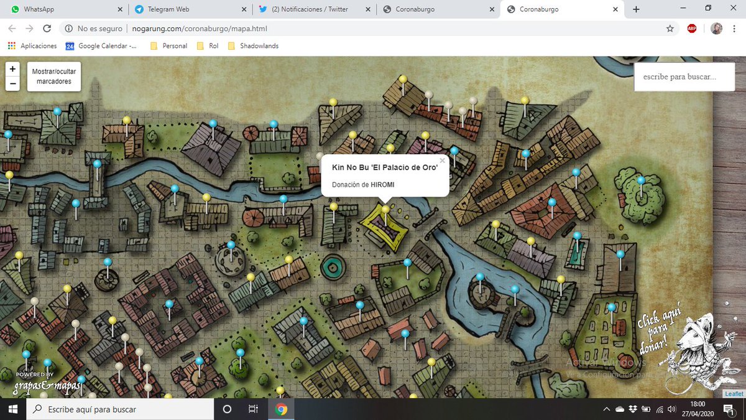Open a new browser tab
746x420 pixels.
(x=636, y=9)
